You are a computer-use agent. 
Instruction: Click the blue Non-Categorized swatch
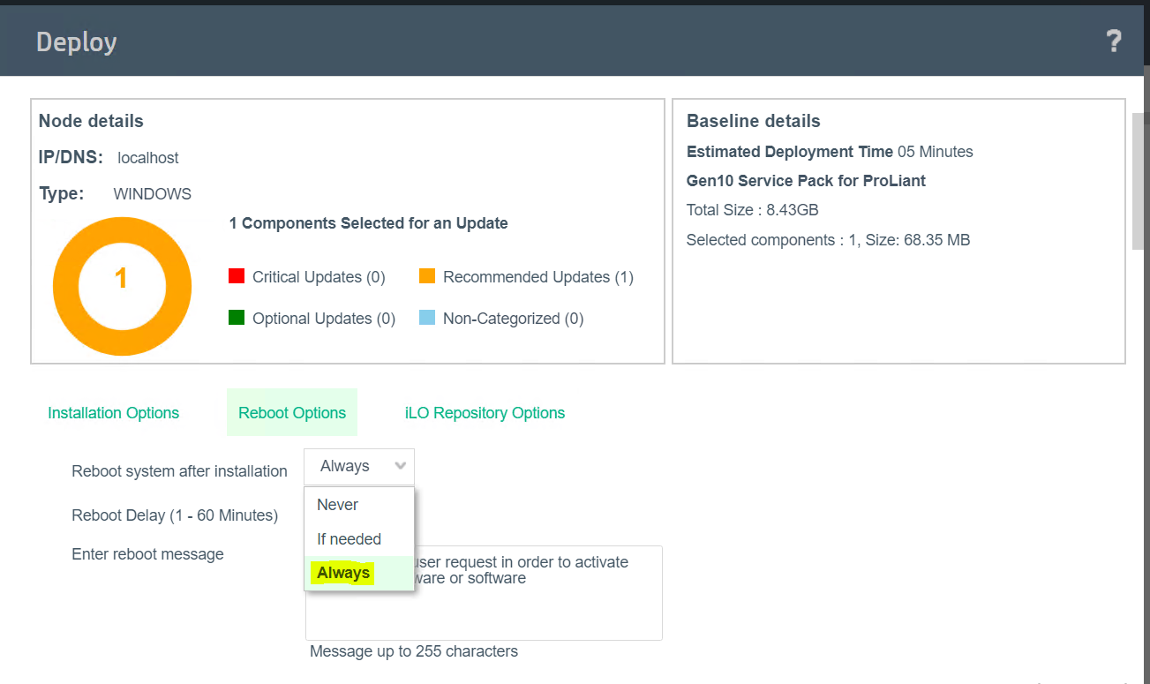pyautogui.click(x=427, y=318)
